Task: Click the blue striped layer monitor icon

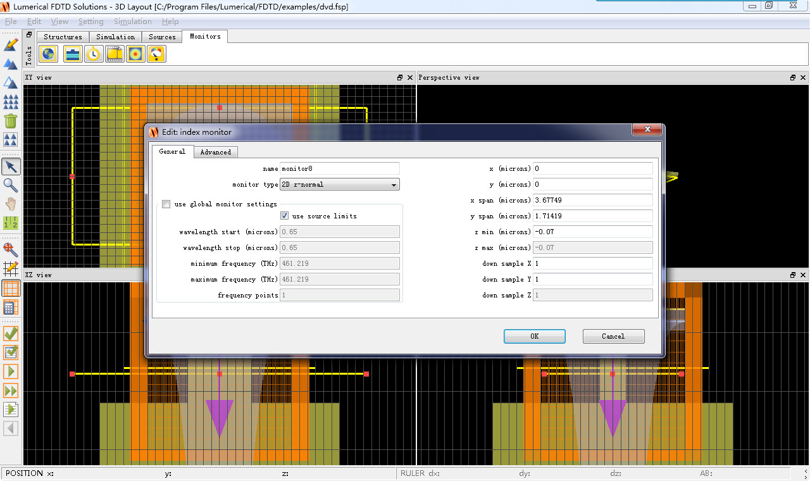Action: tap(73, 54)
